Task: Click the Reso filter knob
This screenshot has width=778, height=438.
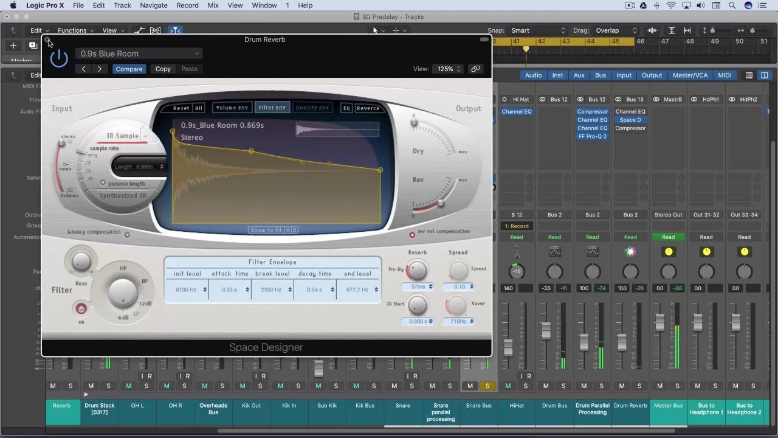Action: (81, 262)
